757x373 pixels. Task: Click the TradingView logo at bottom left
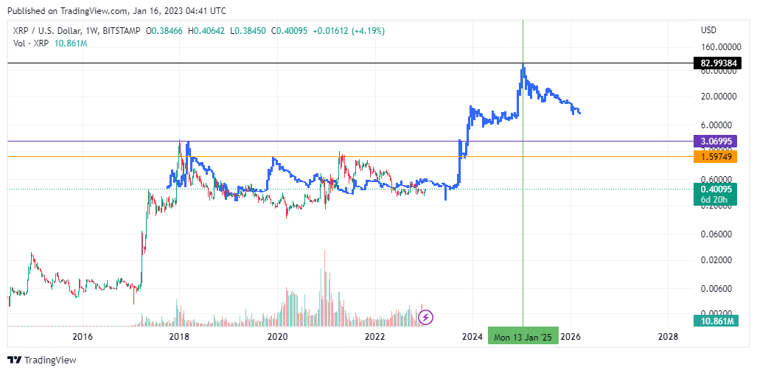(x=42, y=360)
